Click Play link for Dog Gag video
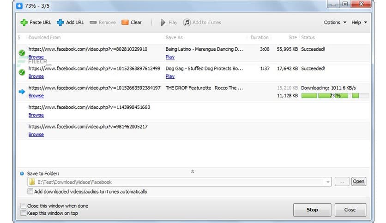 coord(170,76)
